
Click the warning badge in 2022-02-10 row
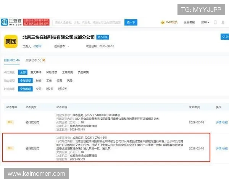10,148
